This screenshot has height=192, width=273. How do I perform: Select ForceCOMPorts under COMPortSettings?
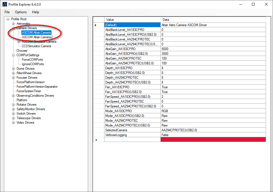click(x=32, y=60)
